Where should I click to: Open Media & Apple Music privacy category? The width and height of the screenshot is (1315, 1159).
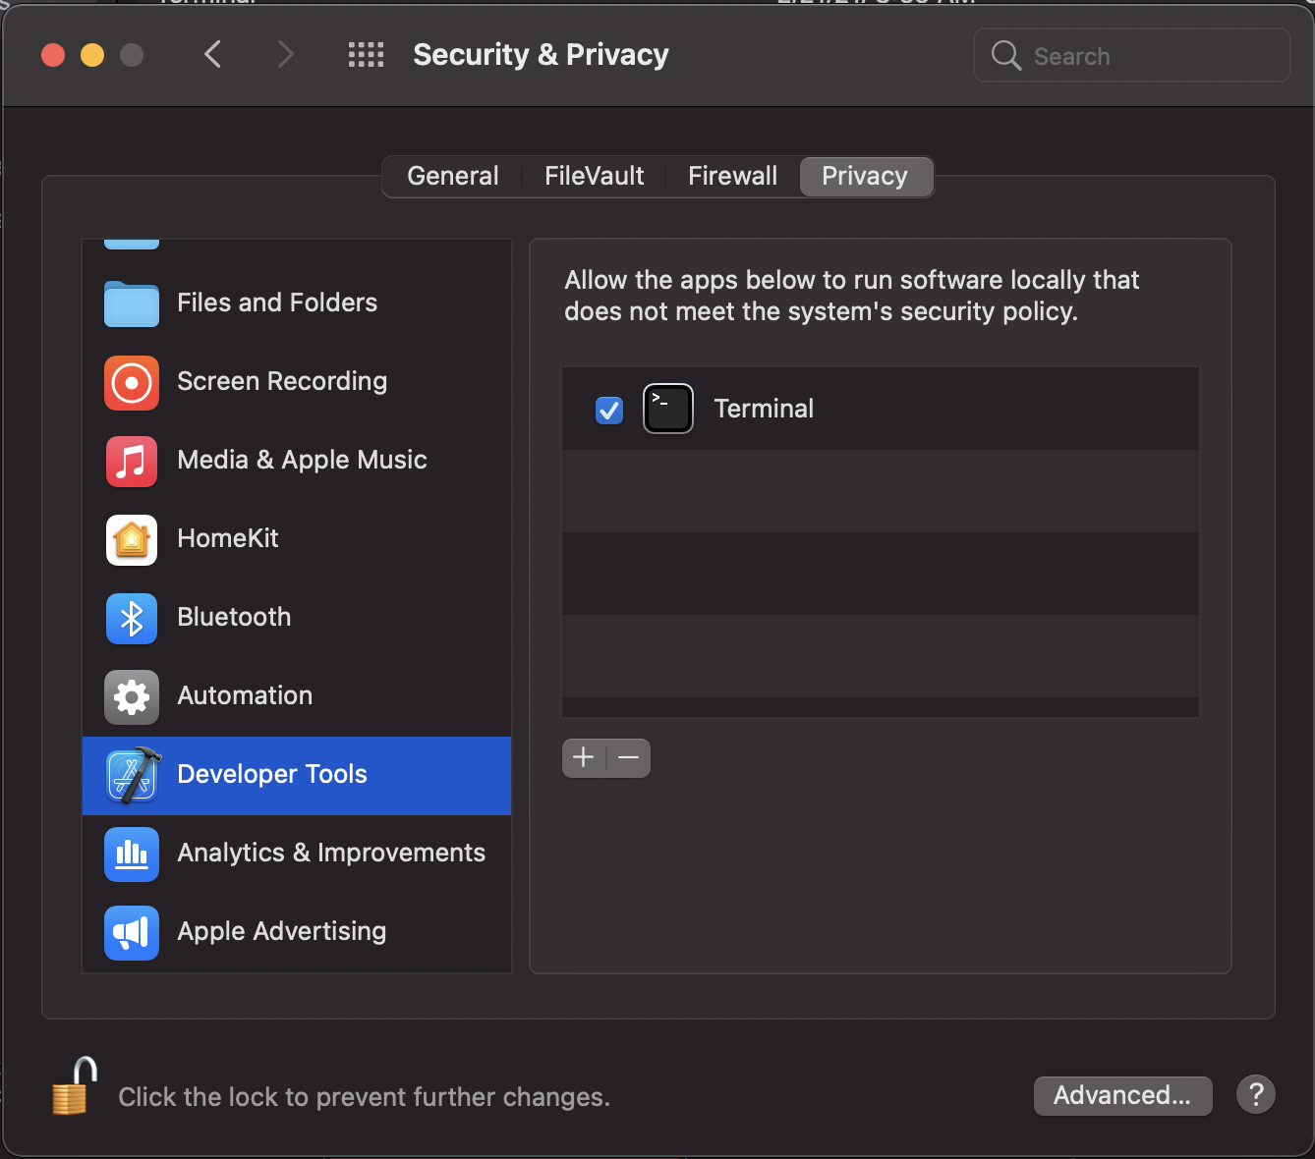[301, 461]
